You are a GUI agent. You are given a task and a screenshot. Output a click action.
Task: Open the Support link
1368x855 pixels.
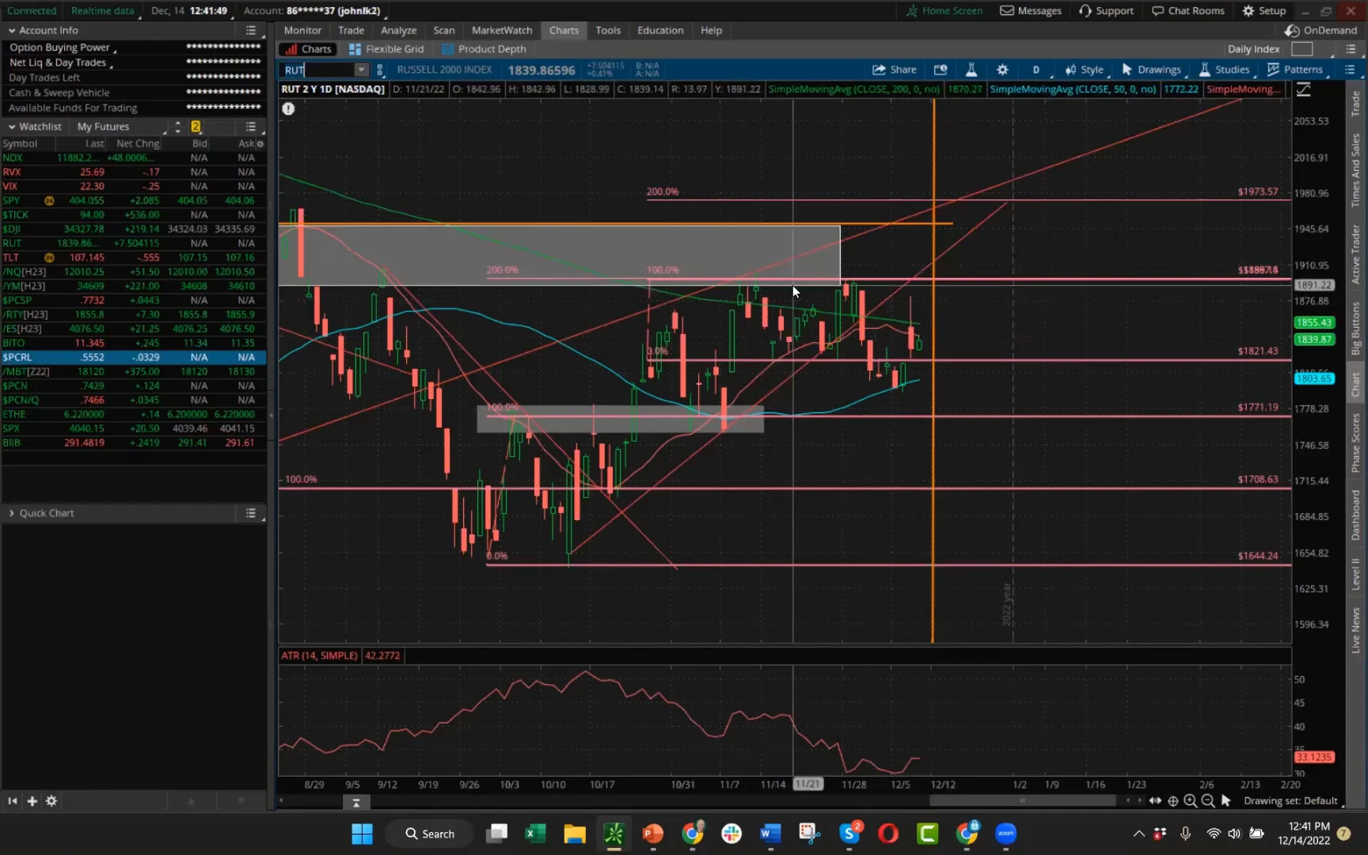(1106, 11)
